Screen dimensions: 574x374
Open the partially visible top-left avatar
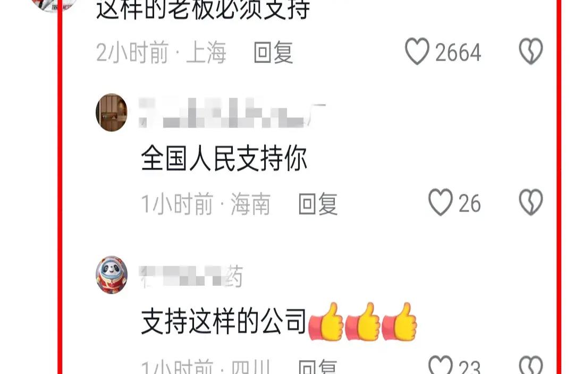coord(55,5)
